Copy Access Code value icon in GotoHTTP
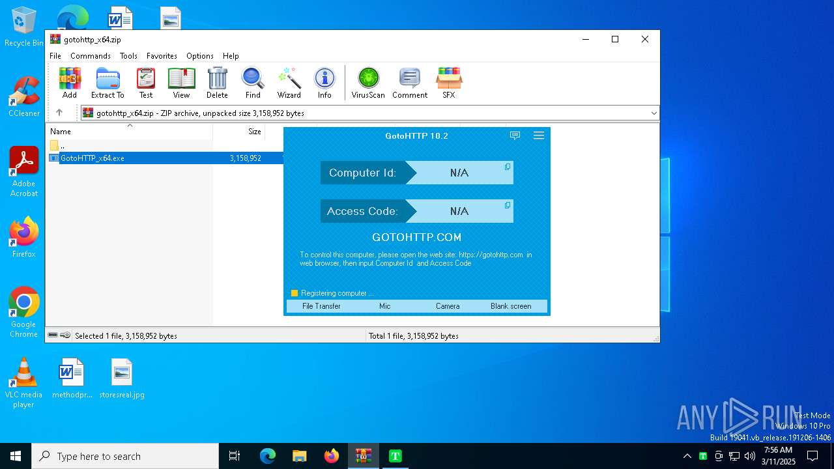The image size is (834, 469). 508,205
